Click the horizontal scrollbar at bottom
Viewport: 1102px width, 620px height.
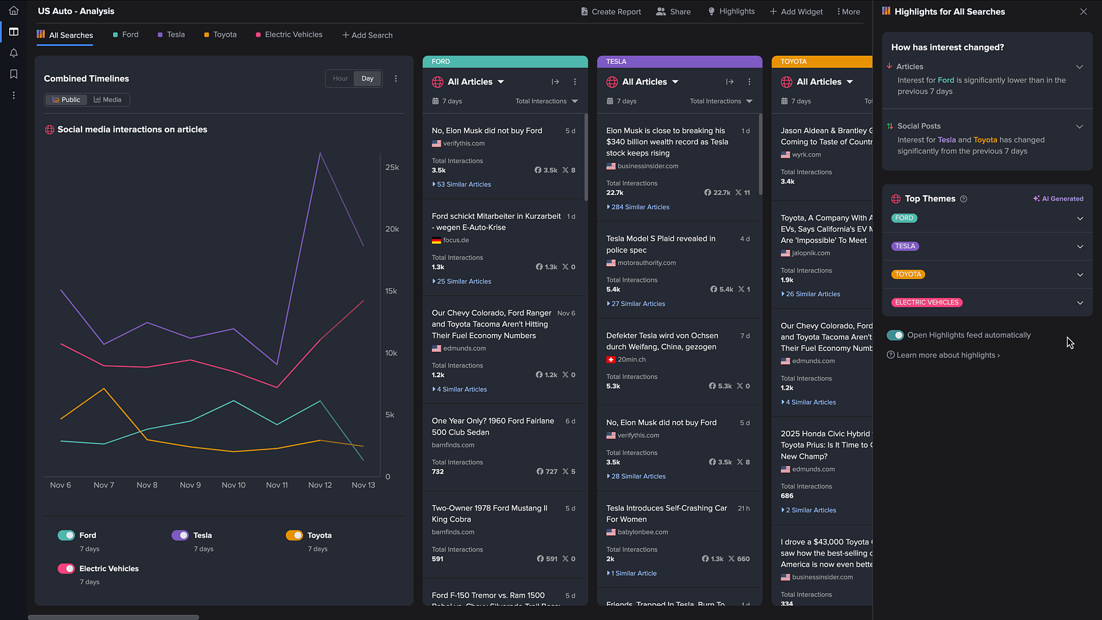pos(113,617)
